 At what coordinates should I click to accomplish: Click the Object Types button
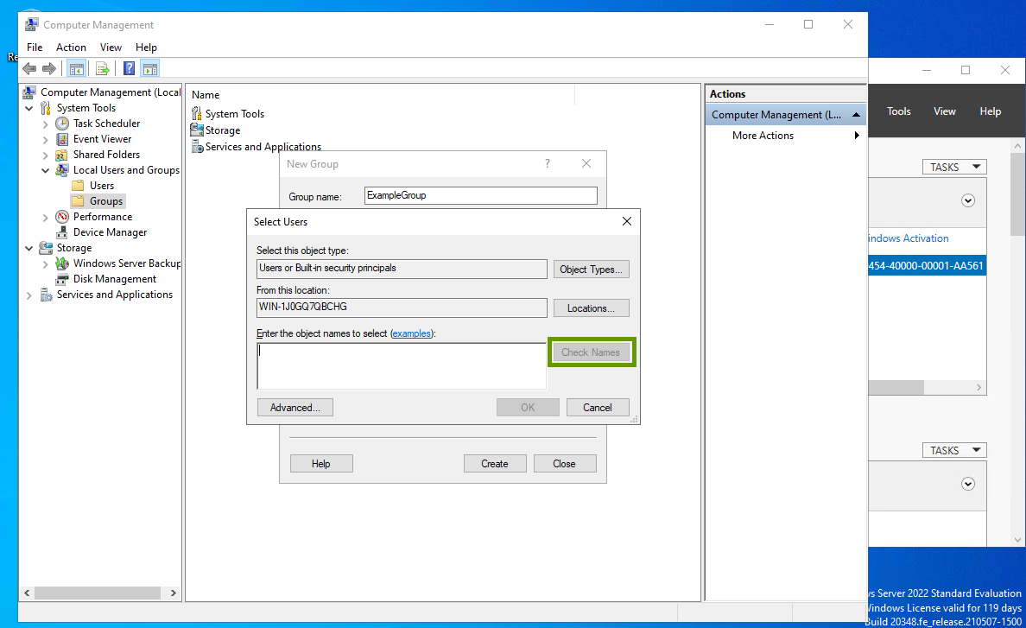591,270
